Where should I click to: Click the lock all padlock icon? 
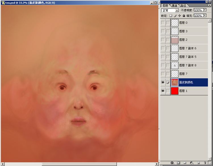(x=184, y=16)
